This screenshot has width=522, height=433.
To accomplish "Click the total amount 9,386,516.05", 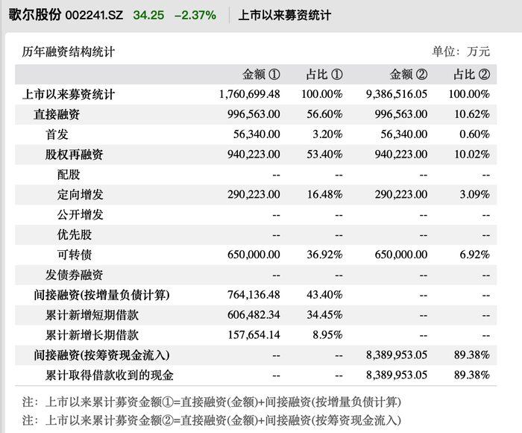I will coord(397,94).
